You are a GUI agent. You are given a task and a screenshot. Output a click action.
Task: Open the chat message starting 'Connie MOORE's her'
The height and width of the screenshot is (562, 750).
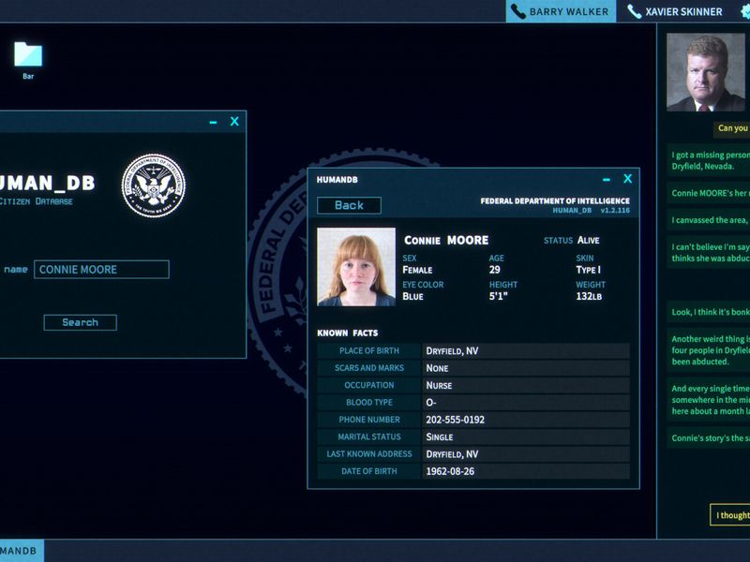click(709, 193)
